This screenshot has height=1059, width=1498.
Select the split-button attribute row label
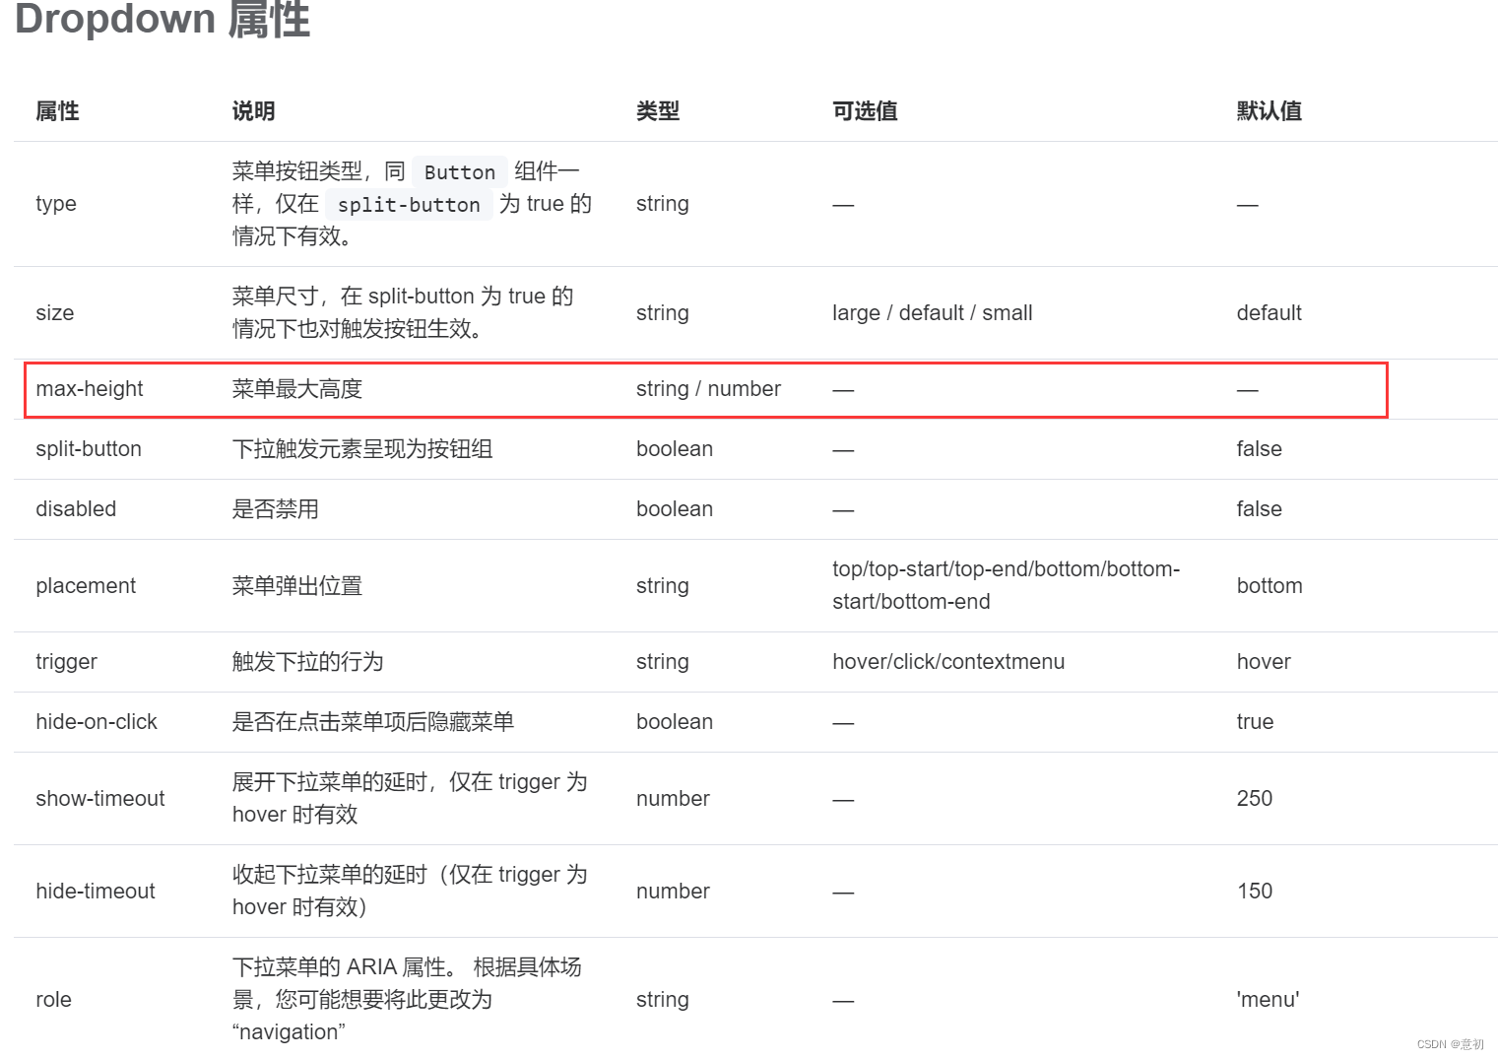89,449
